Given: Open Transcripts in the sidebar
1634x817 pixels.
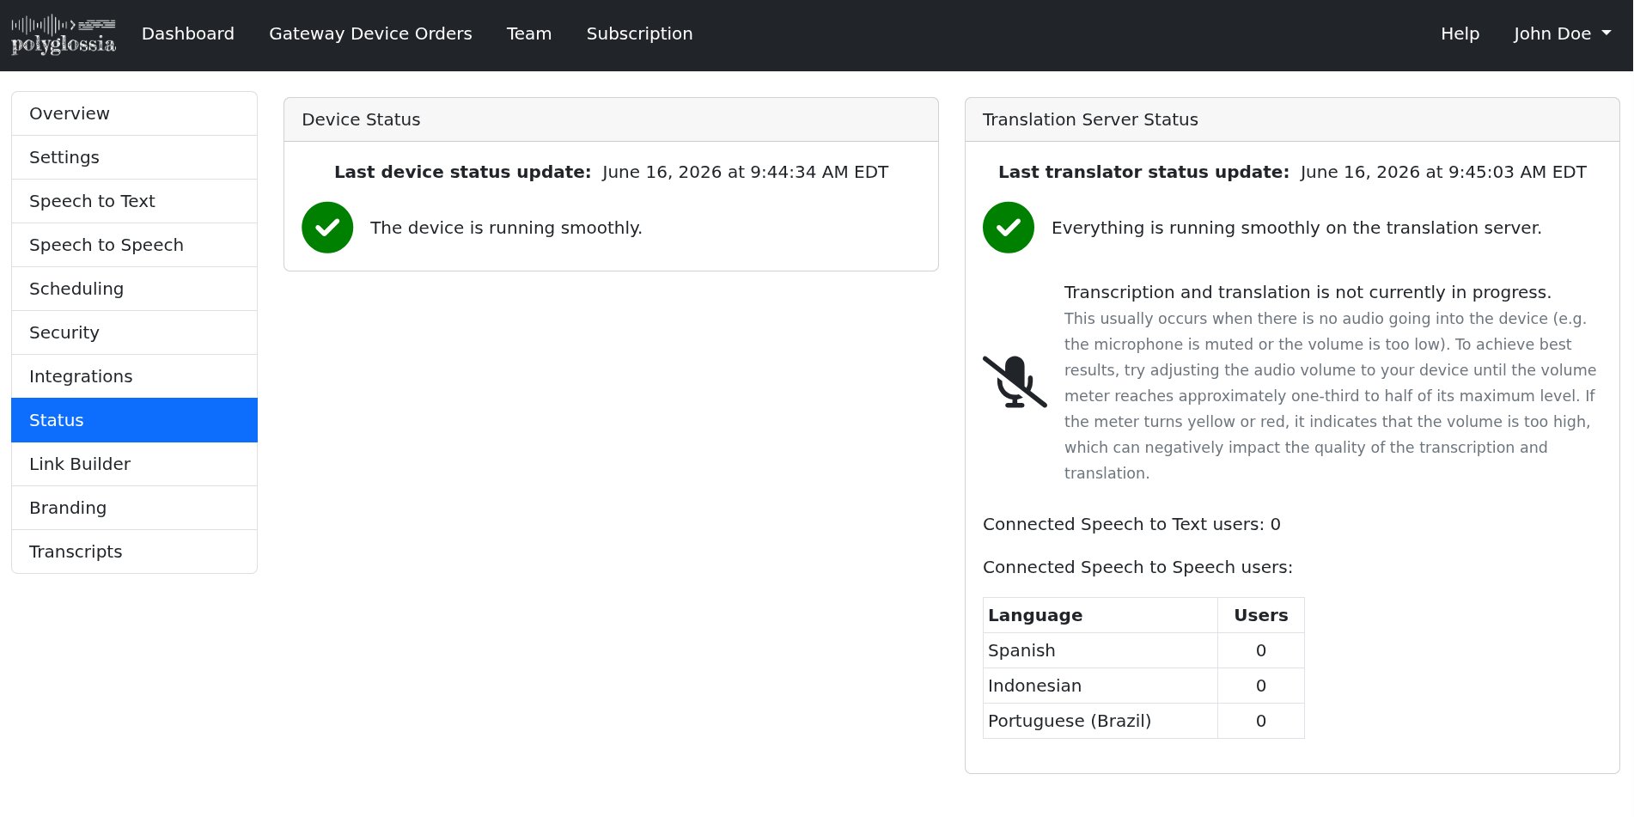Looking at the screenshot, I should (134, 552).
